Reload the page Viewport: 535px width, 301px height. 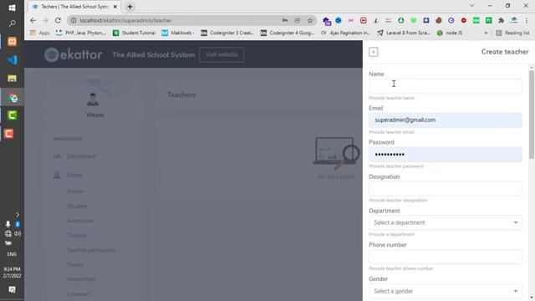[x=58, y=20]
